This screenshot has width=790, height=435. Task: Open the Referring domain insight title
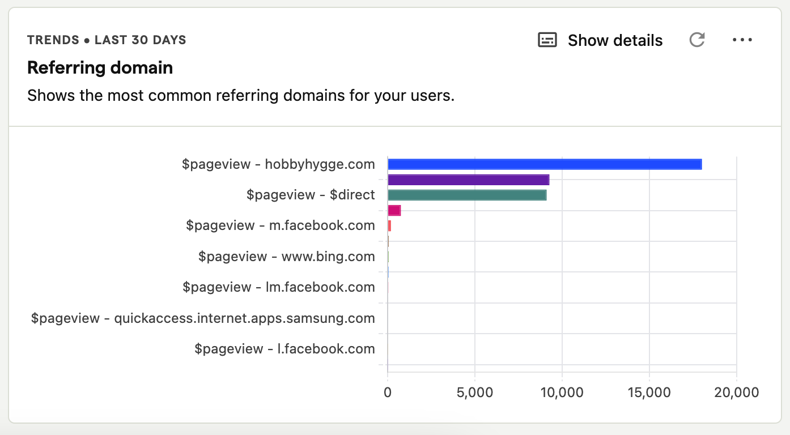pos(100,67)
